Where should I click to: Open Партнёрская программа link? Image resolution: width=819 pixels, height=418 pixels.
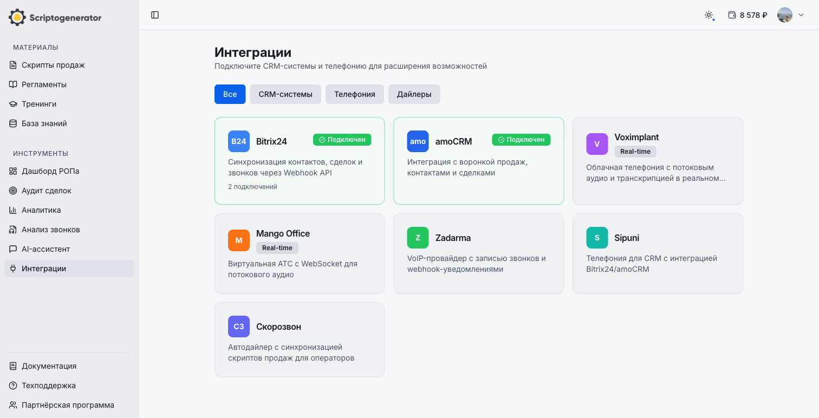point(69,405)
